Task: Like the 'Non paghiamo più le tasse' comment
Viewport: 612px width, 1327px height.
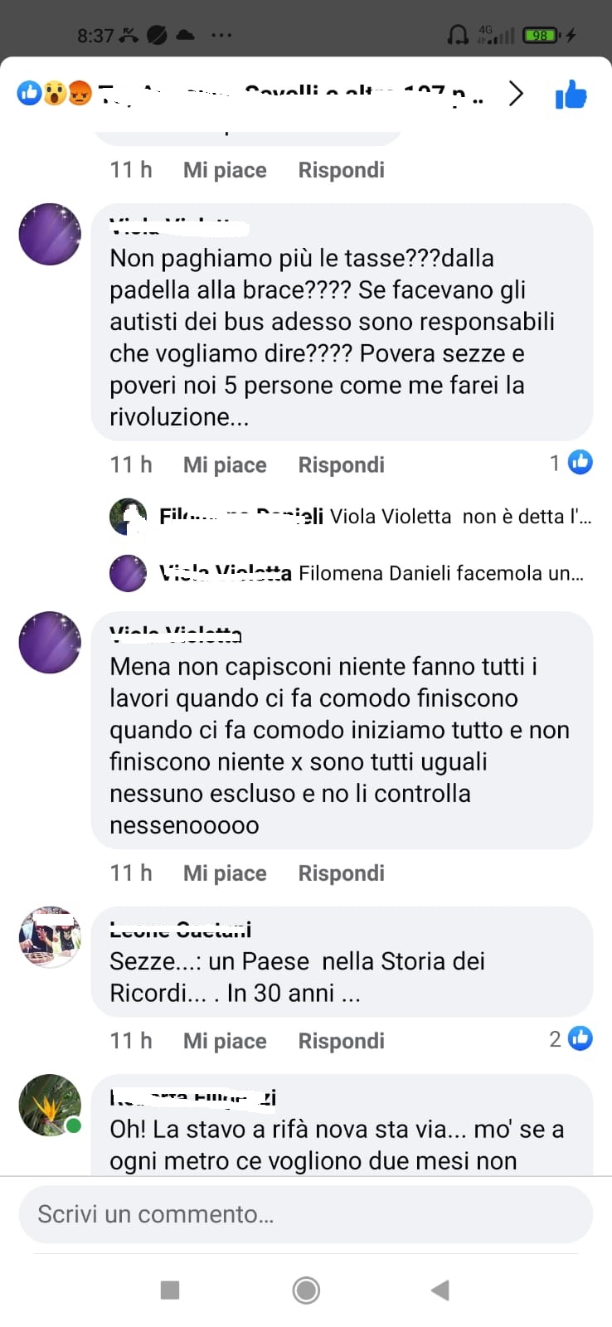Action: [x=225, y=465]
